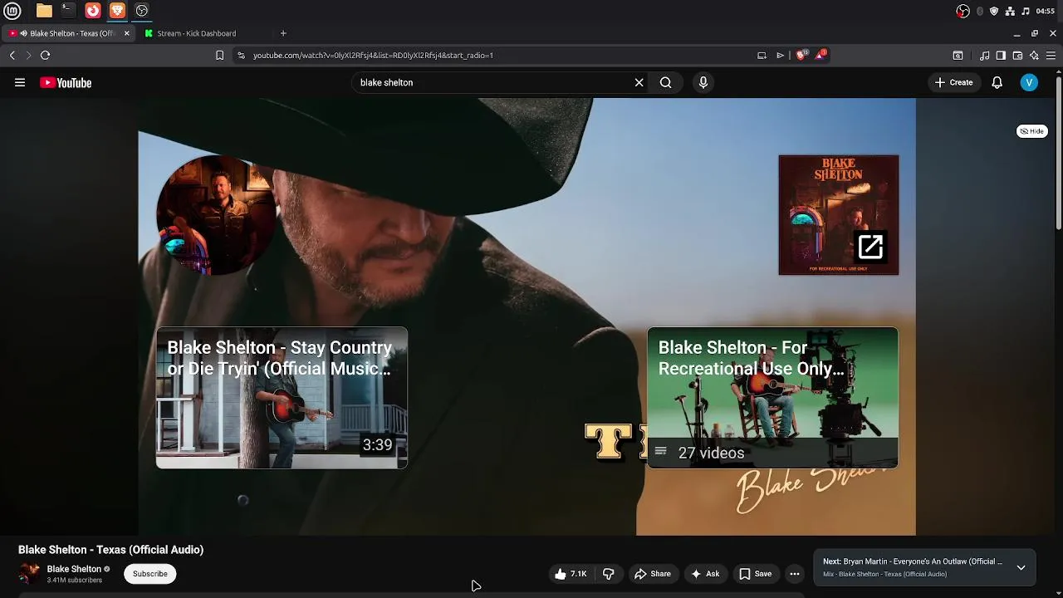
Task: Dislike the video with thumbs down
Action: (x=608, y=574)
